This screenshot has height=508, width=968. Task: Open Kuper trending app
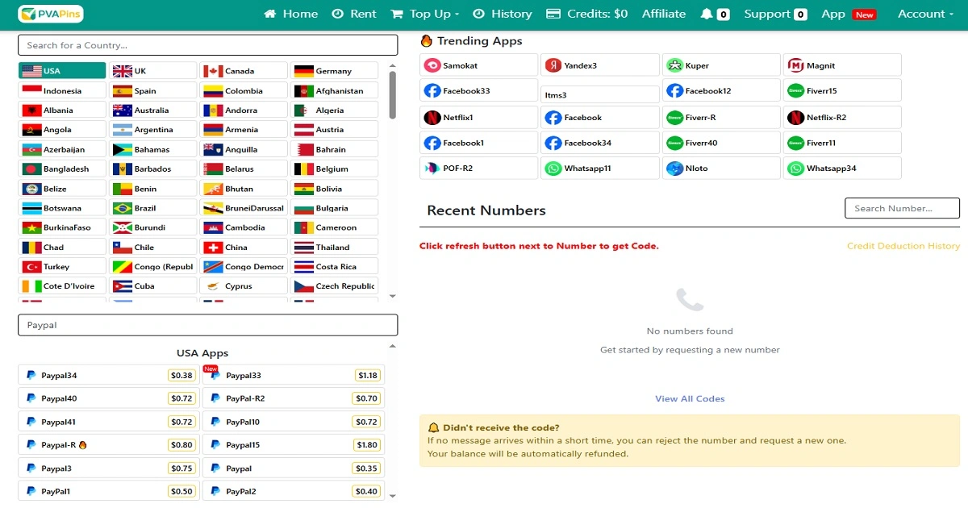click(x=721, y=65)
